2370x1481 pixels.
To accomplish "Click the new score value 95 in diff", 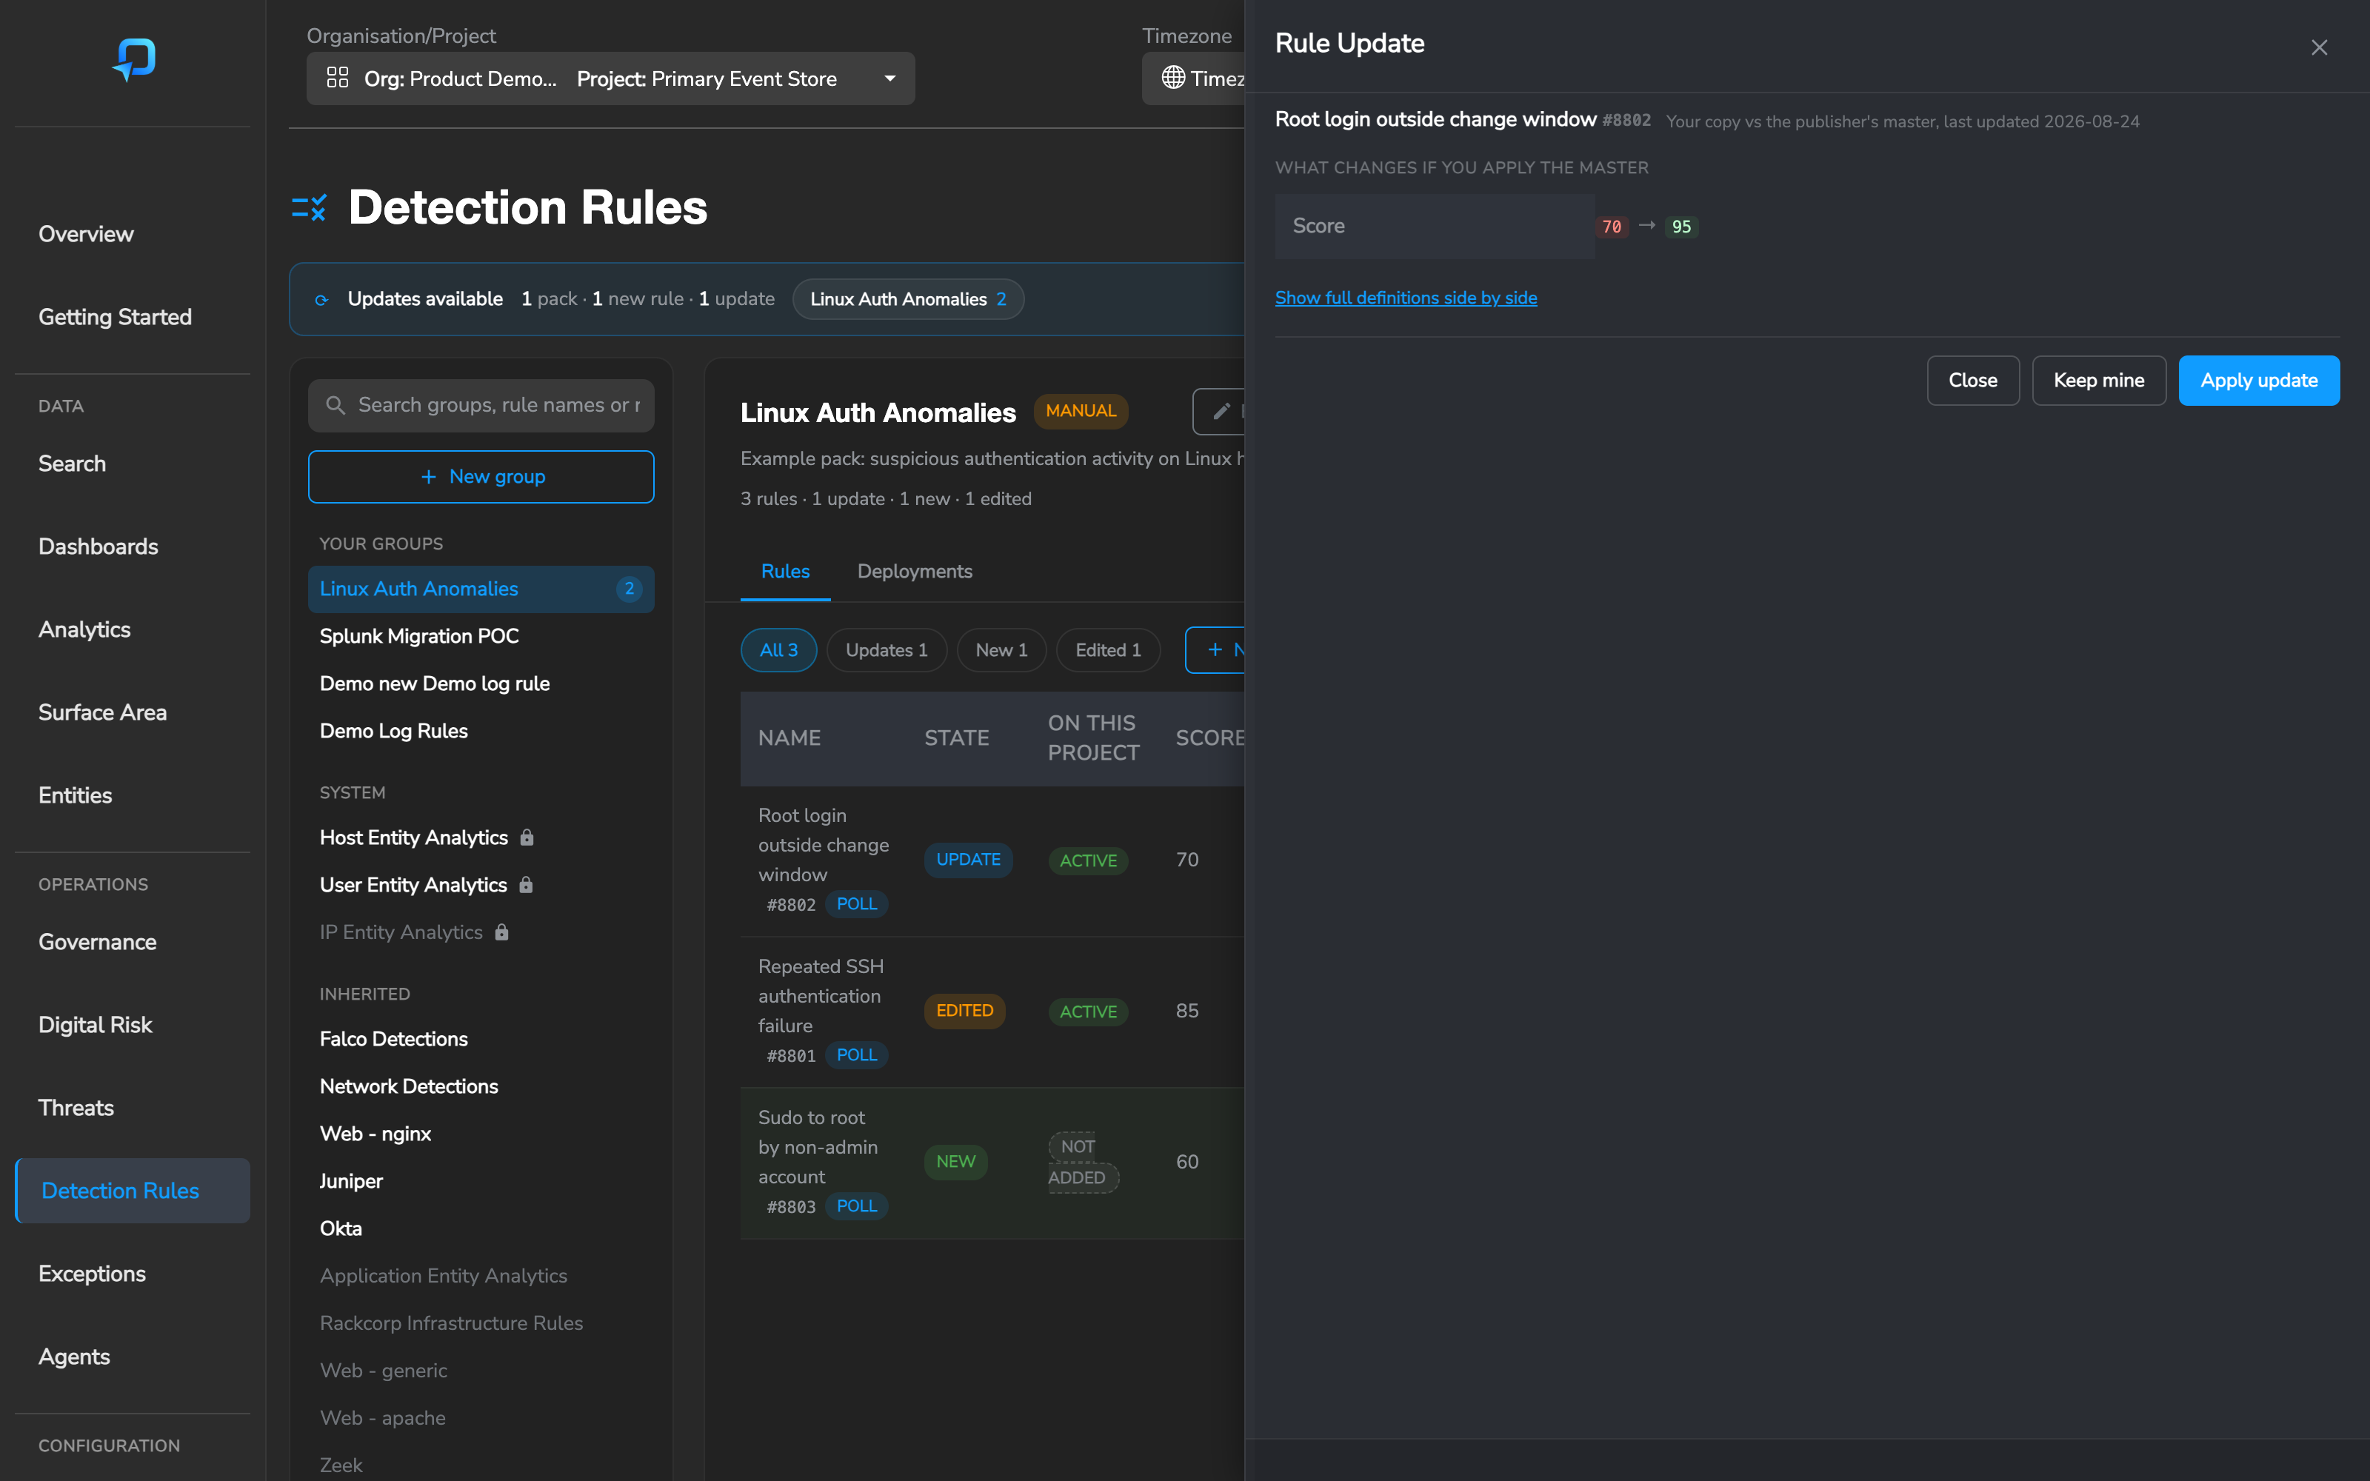I will (1680, 227).
